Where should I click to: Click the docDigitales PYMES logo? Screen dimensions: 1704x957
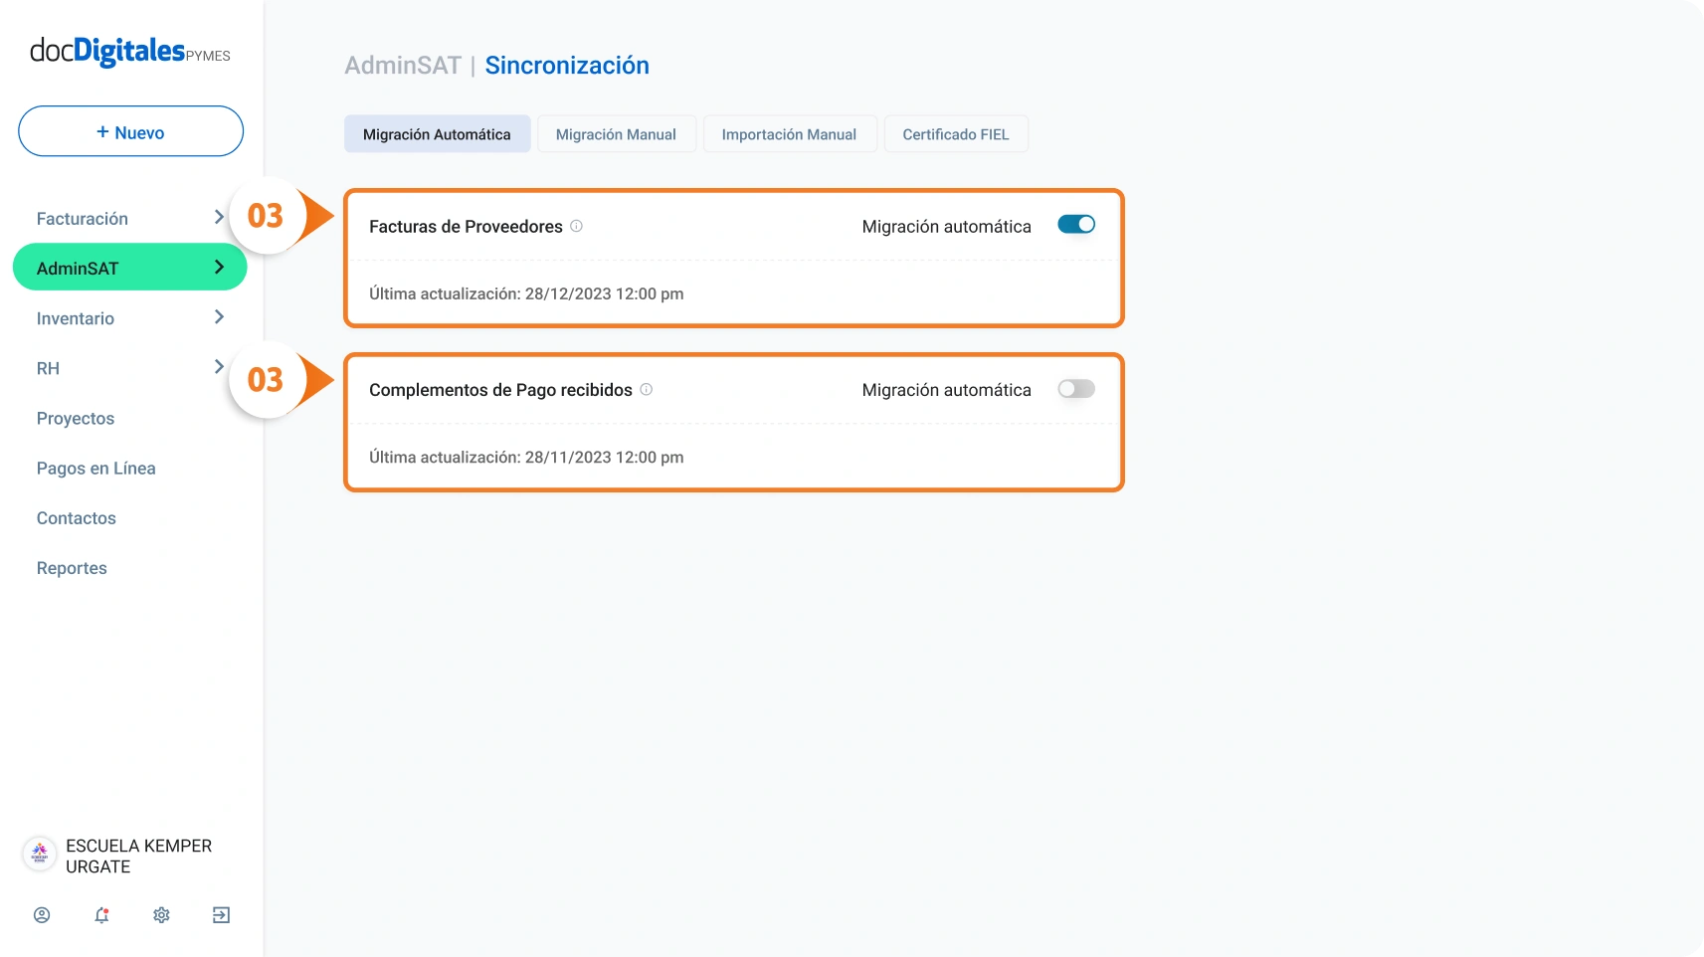(129, 52)
